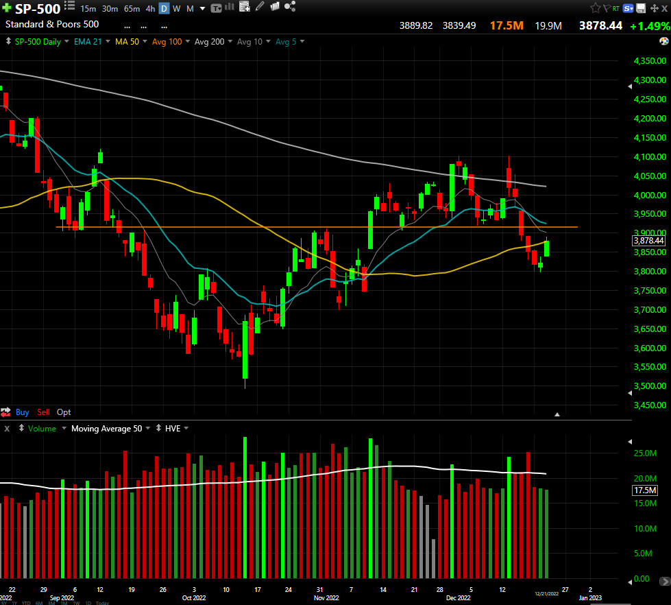Click the 17.5M volume label on axis

[646, 490]
